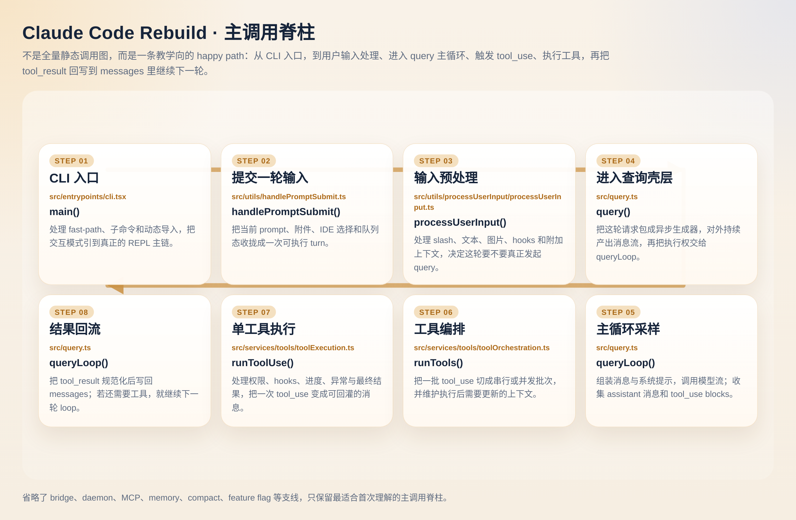The image size is (796, 520).
Task: Click queryLoop() in the STEP 05 card
Action: click(625, 363)
